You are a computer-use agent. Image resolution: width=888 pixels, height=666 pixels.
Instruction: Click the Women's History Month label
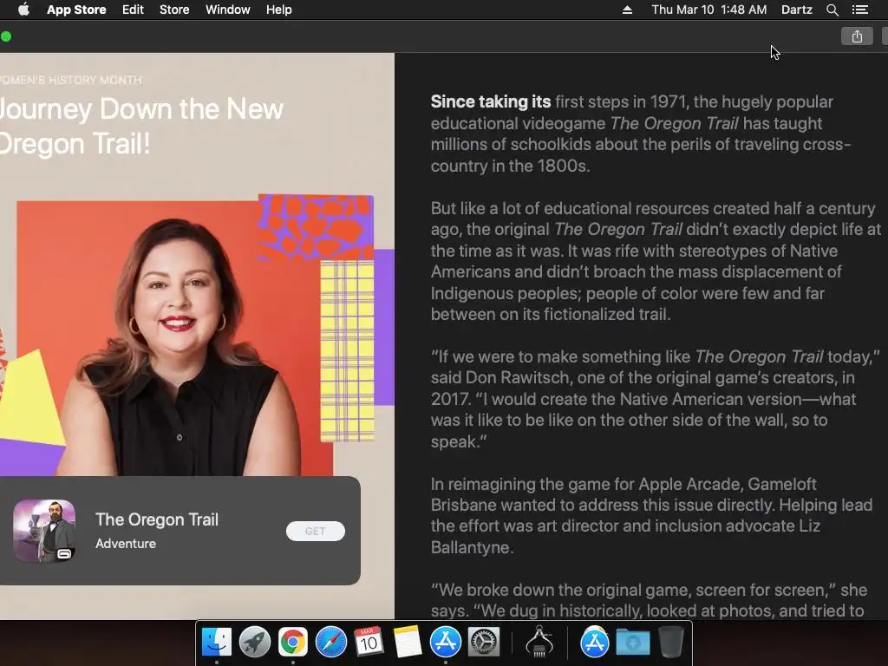click(x=71, y=80)
